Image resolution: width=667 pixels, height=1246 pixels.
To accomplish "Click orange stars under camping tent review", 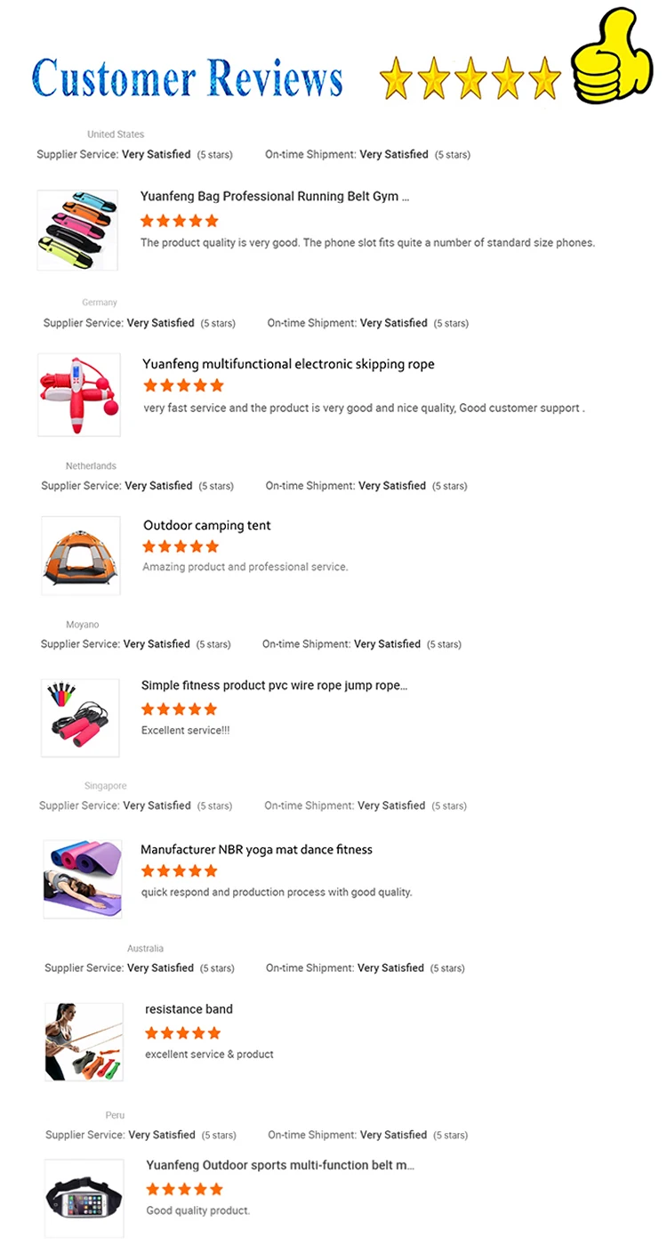I will click(181, 546).
